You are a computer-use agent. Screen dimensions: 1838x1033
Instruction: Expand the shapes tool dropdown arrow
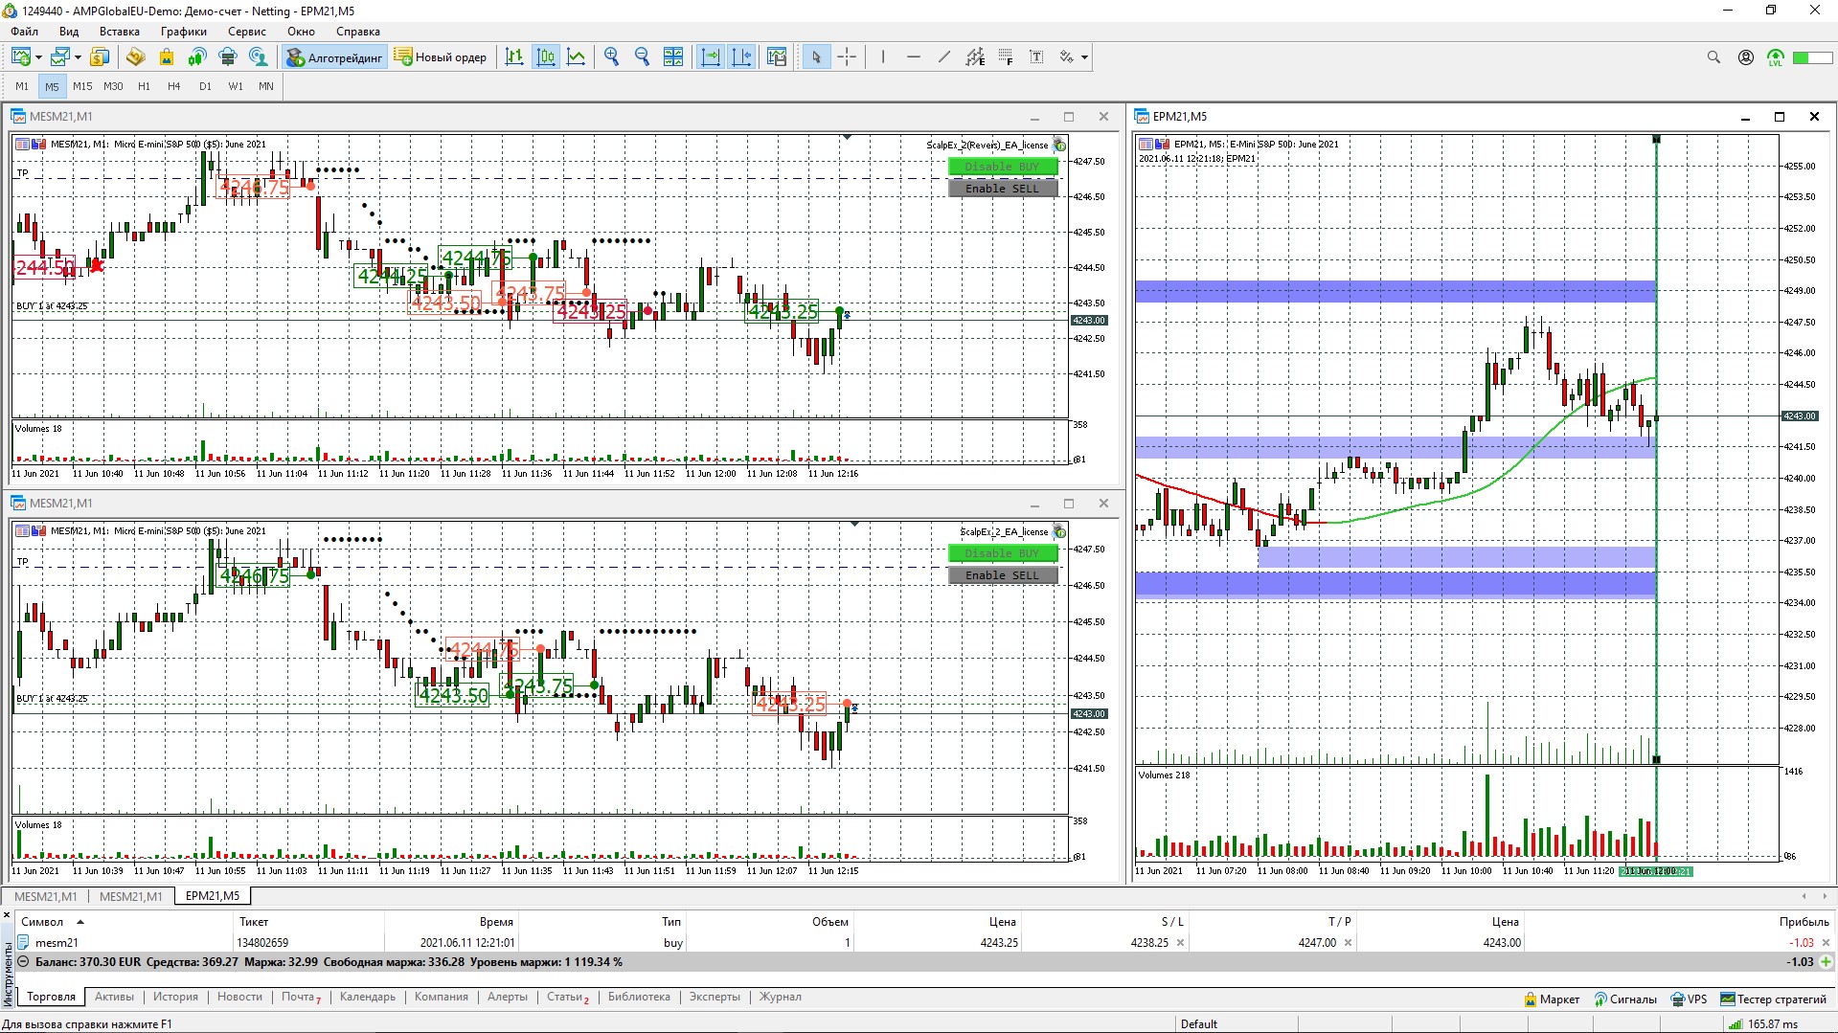coord(1084,57)
